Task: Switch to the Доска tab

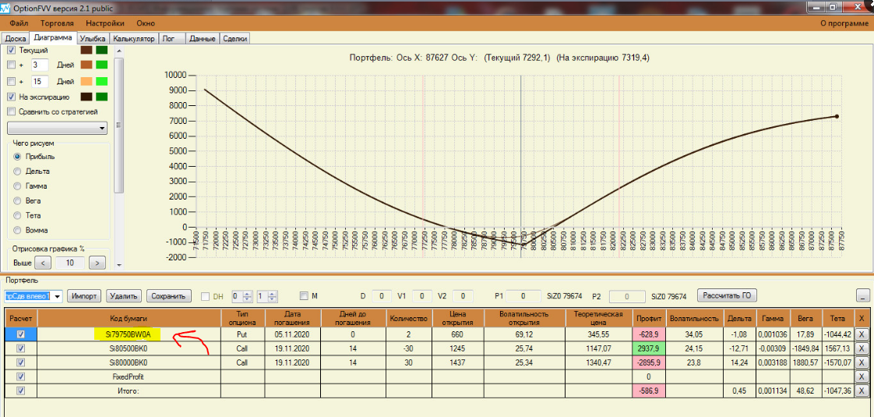Action: [16, 39]
